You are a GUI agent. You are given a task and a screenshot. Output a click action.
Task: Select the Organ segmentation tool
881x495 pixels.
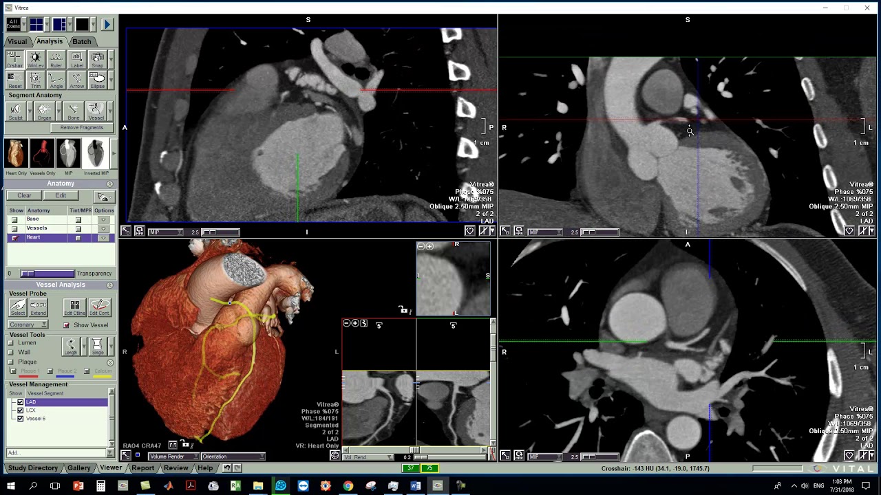click(x=44, y=111)
